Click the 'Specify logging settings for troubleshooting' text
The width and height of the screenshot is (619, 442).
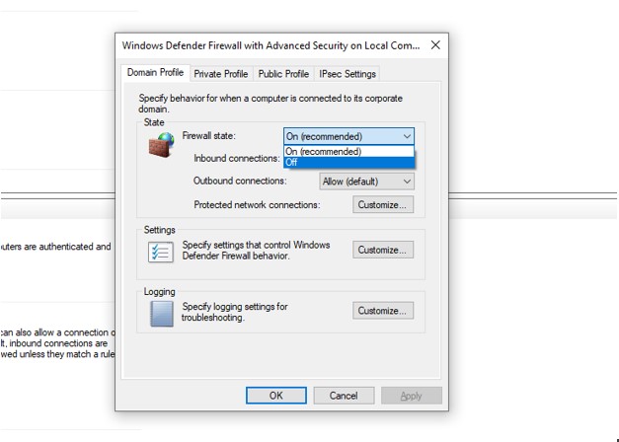tap(235, 312)
